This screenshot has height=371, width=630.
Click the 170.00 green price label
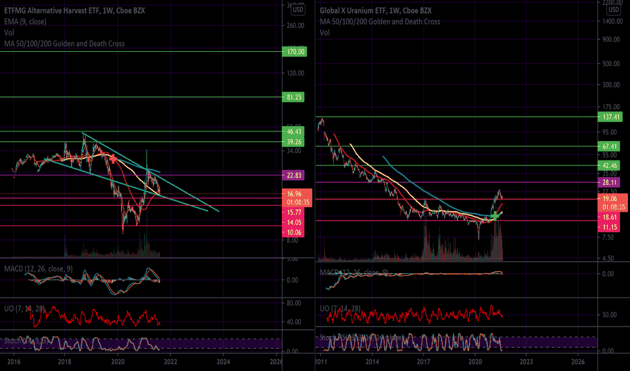pyautogui.click(x=295, y=52)
